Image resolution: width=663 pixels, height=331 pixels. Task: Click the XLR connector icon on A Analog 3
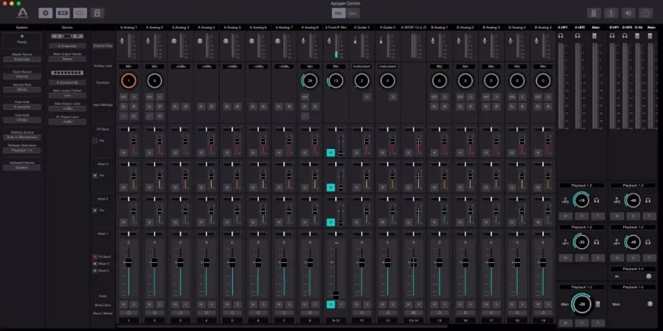click(x=174, y=40)
